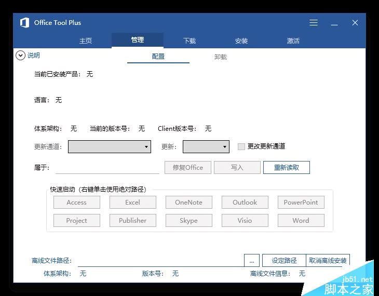Image resolution: width=379 pixels, height=296 pixels.
Task: Launch Access from quick start
Action: coord(77,202)
